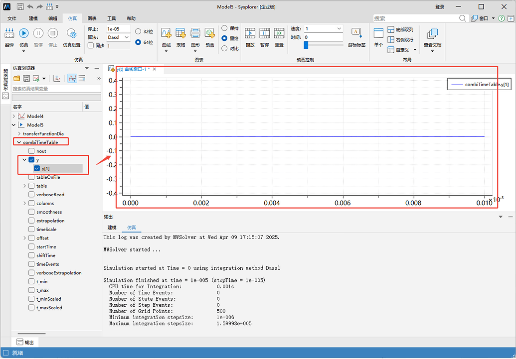516x359 pixels.
Task: Switch to the 工具 ribbon tab
Action: tap(112, 18)
